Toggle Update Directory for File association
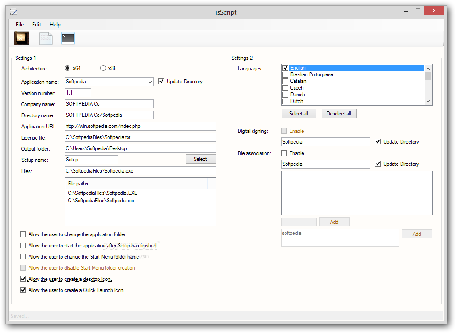The width and height of the screenshot is (456, 333). (378, 164)
